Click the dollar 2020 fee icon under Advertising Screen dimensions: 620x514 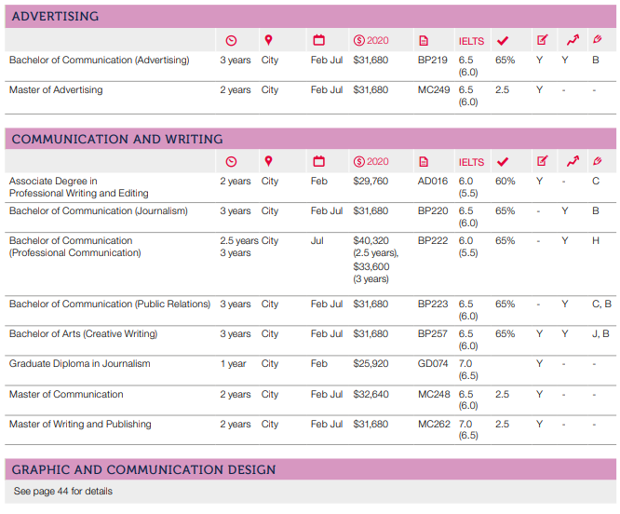pyautogui.click(x=371, y=40)
